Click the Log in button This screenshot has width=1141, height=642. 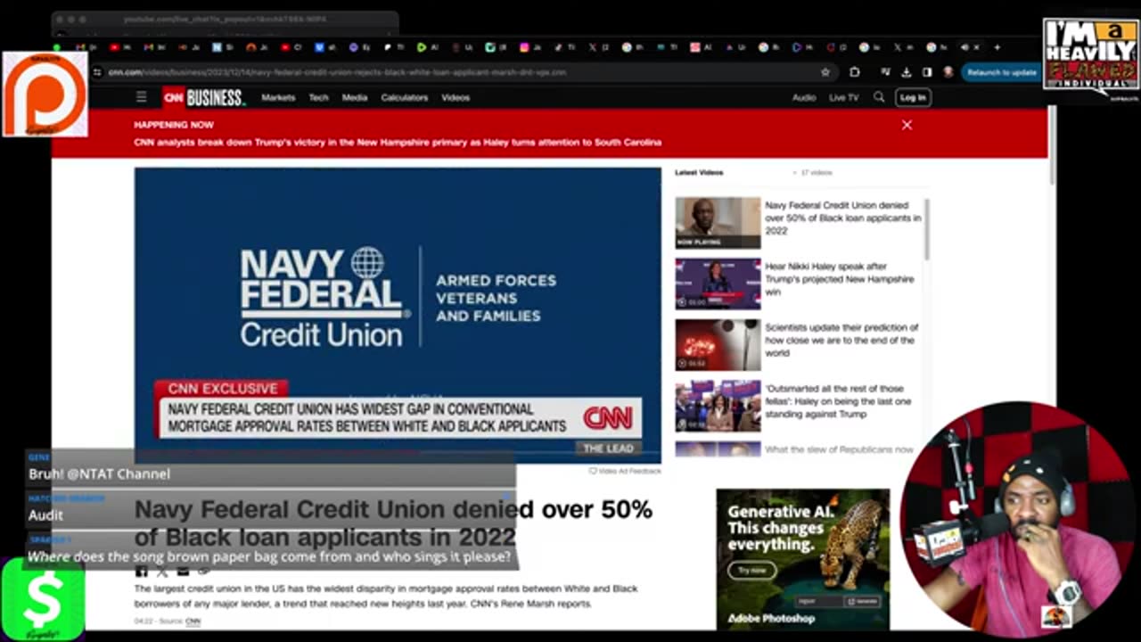point(913,97)
